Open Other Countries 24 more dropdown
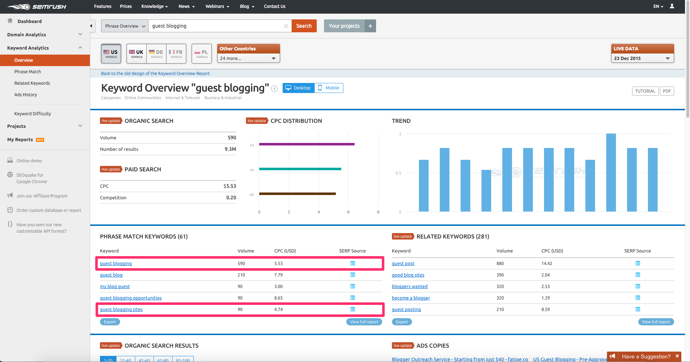Image resolution: width=690 pixels, height=362 pixels. [248, 58]
